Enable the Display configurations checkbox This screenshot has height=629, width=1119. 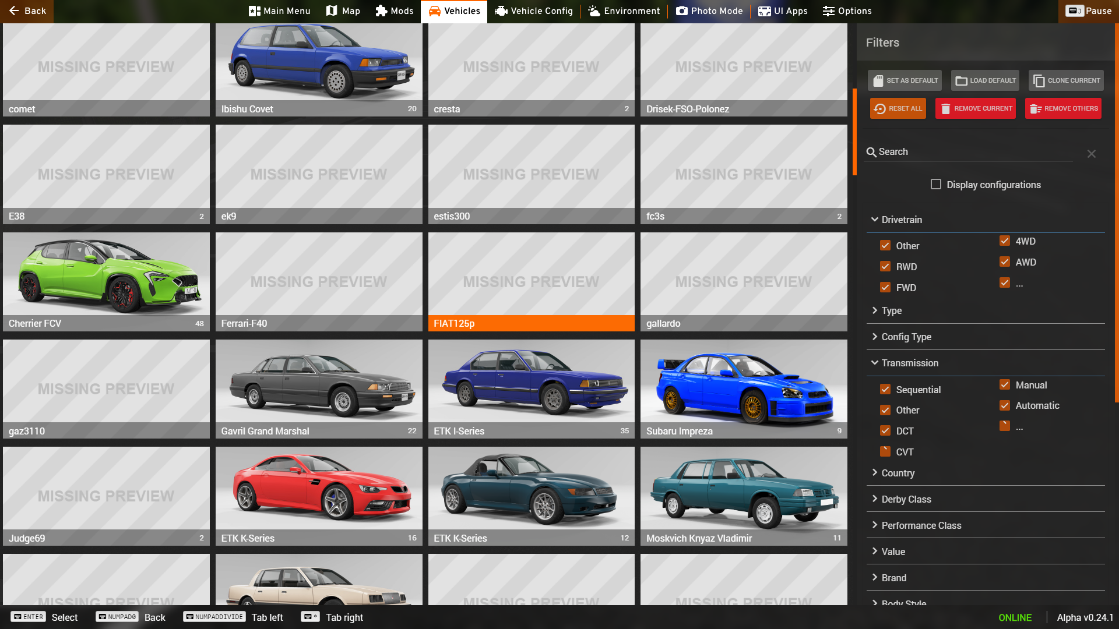tap(936, 184)
